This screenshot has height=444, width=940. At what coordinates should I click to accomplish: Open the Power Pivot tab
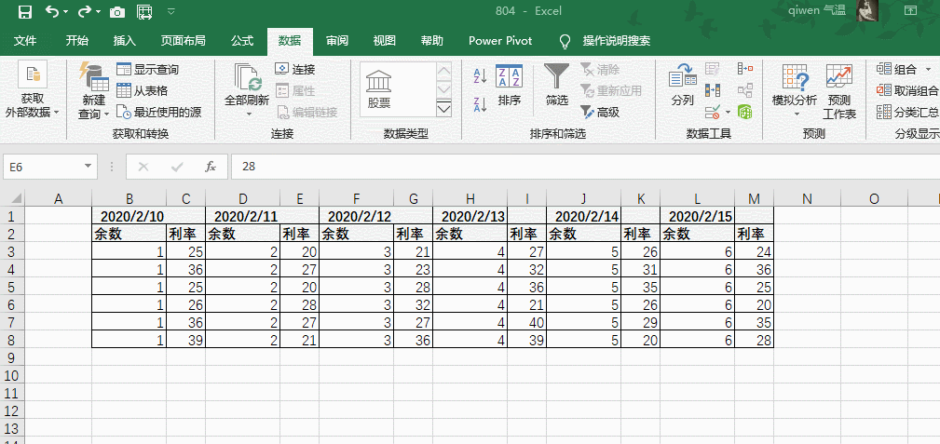500,41
